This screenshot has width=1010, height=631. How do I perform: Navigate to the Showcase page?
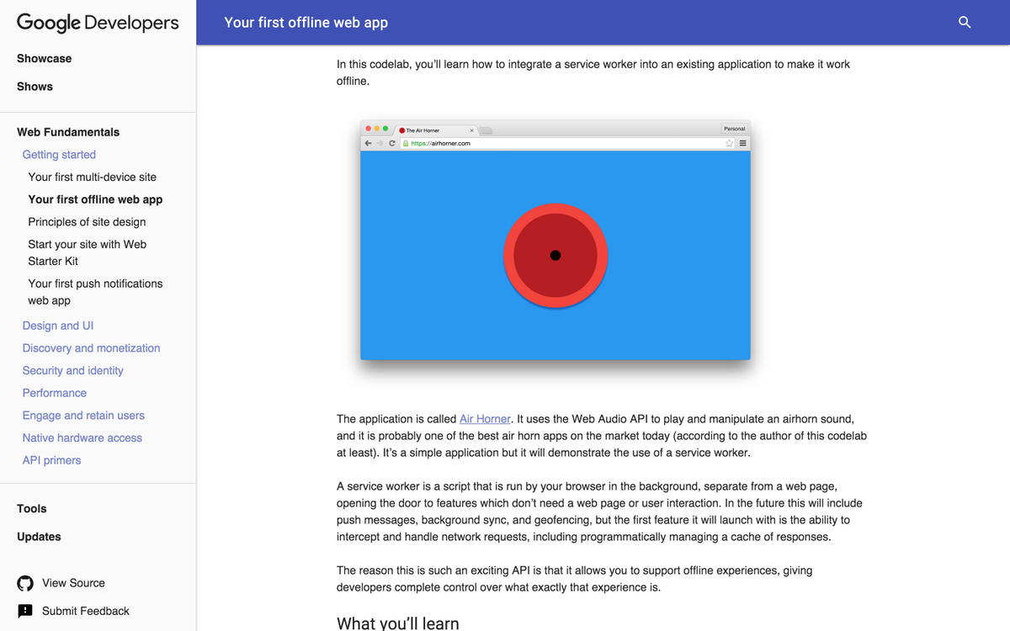44,58
